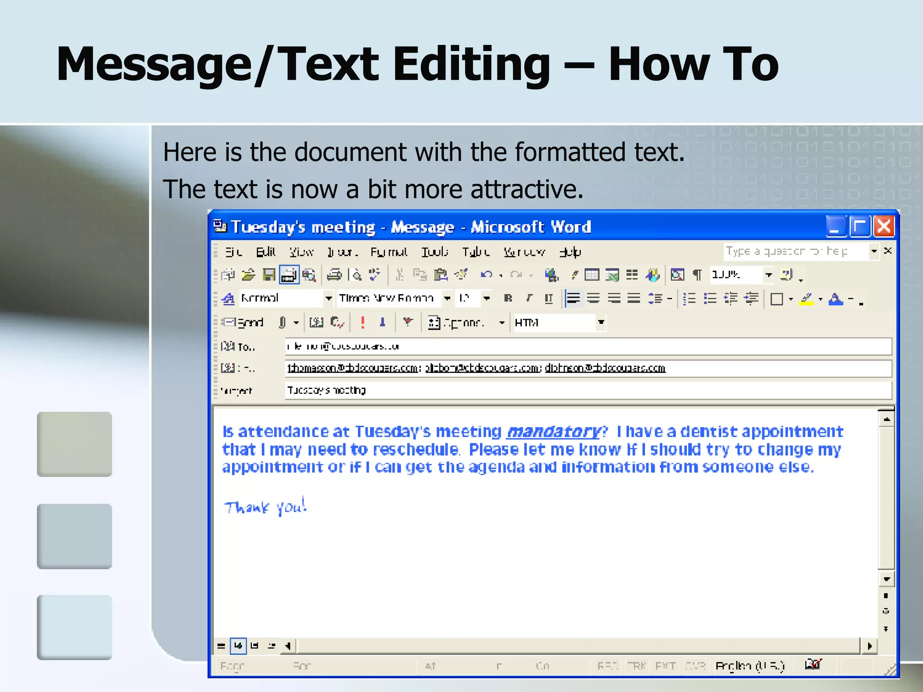Click the Numbering list icon
Image resolution: width=923 pixels, height=692 pixels.
point(689,299)
